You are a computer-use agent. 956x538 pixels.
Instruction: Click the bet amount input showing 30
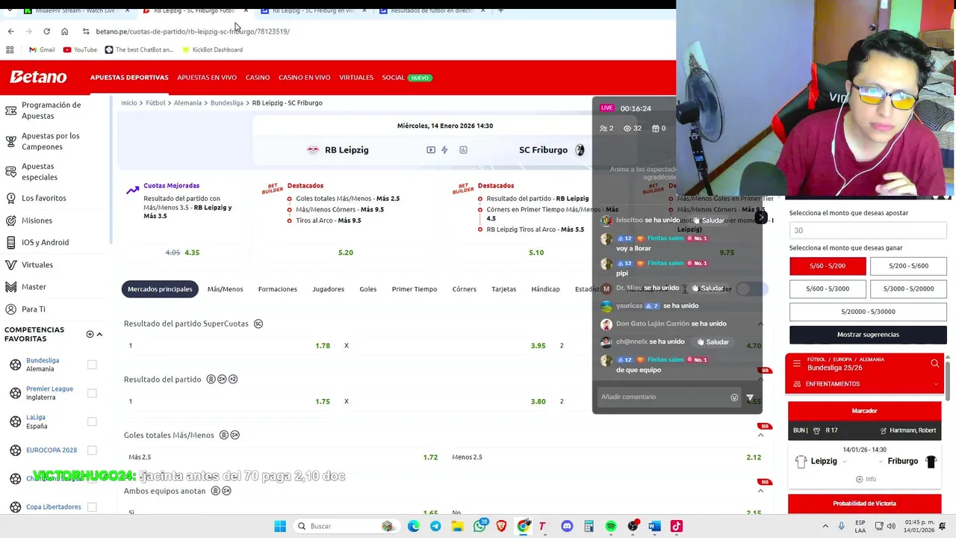click(x=868, y=231)
